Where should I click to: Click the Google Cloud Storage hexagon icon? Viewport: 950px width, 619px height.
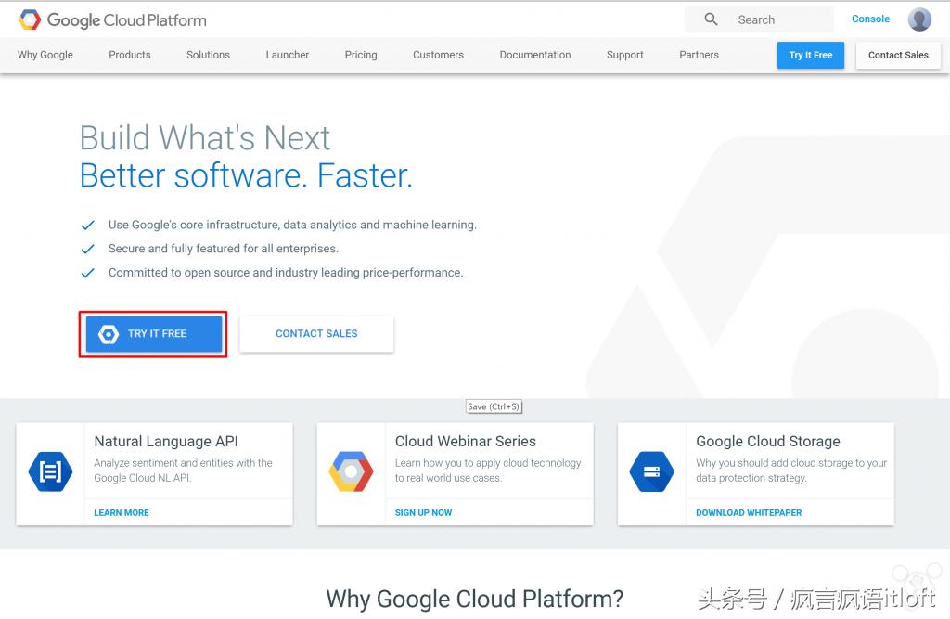coord(651,471)
